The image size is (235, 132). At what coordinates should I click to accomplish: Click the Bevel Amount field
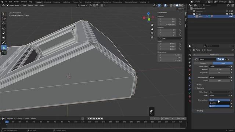[x=220, y=69]
